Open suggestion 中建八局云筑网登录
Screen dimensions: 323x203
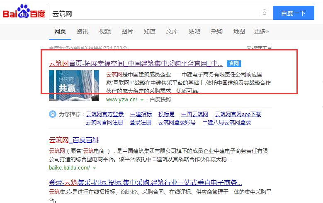click(x=226, y=122)
